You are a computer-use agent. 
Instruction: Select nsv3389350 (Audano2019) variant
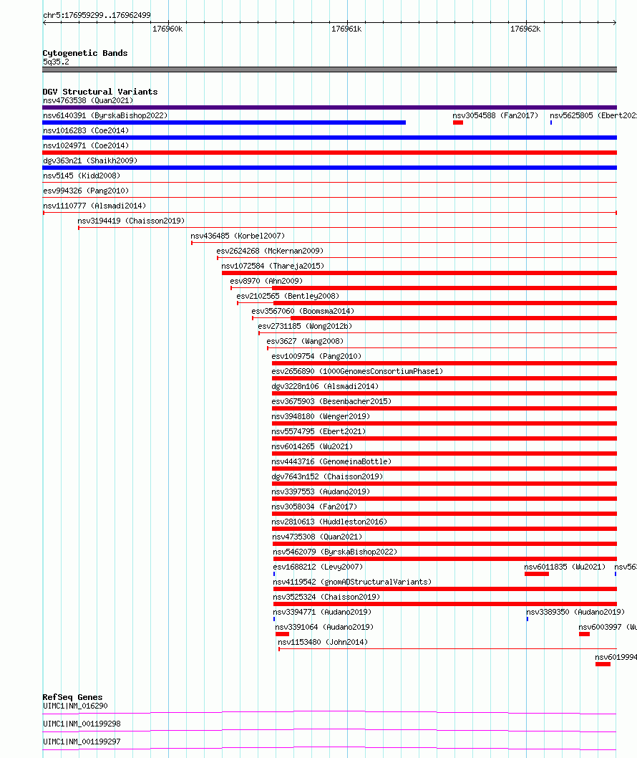(575, 612)
